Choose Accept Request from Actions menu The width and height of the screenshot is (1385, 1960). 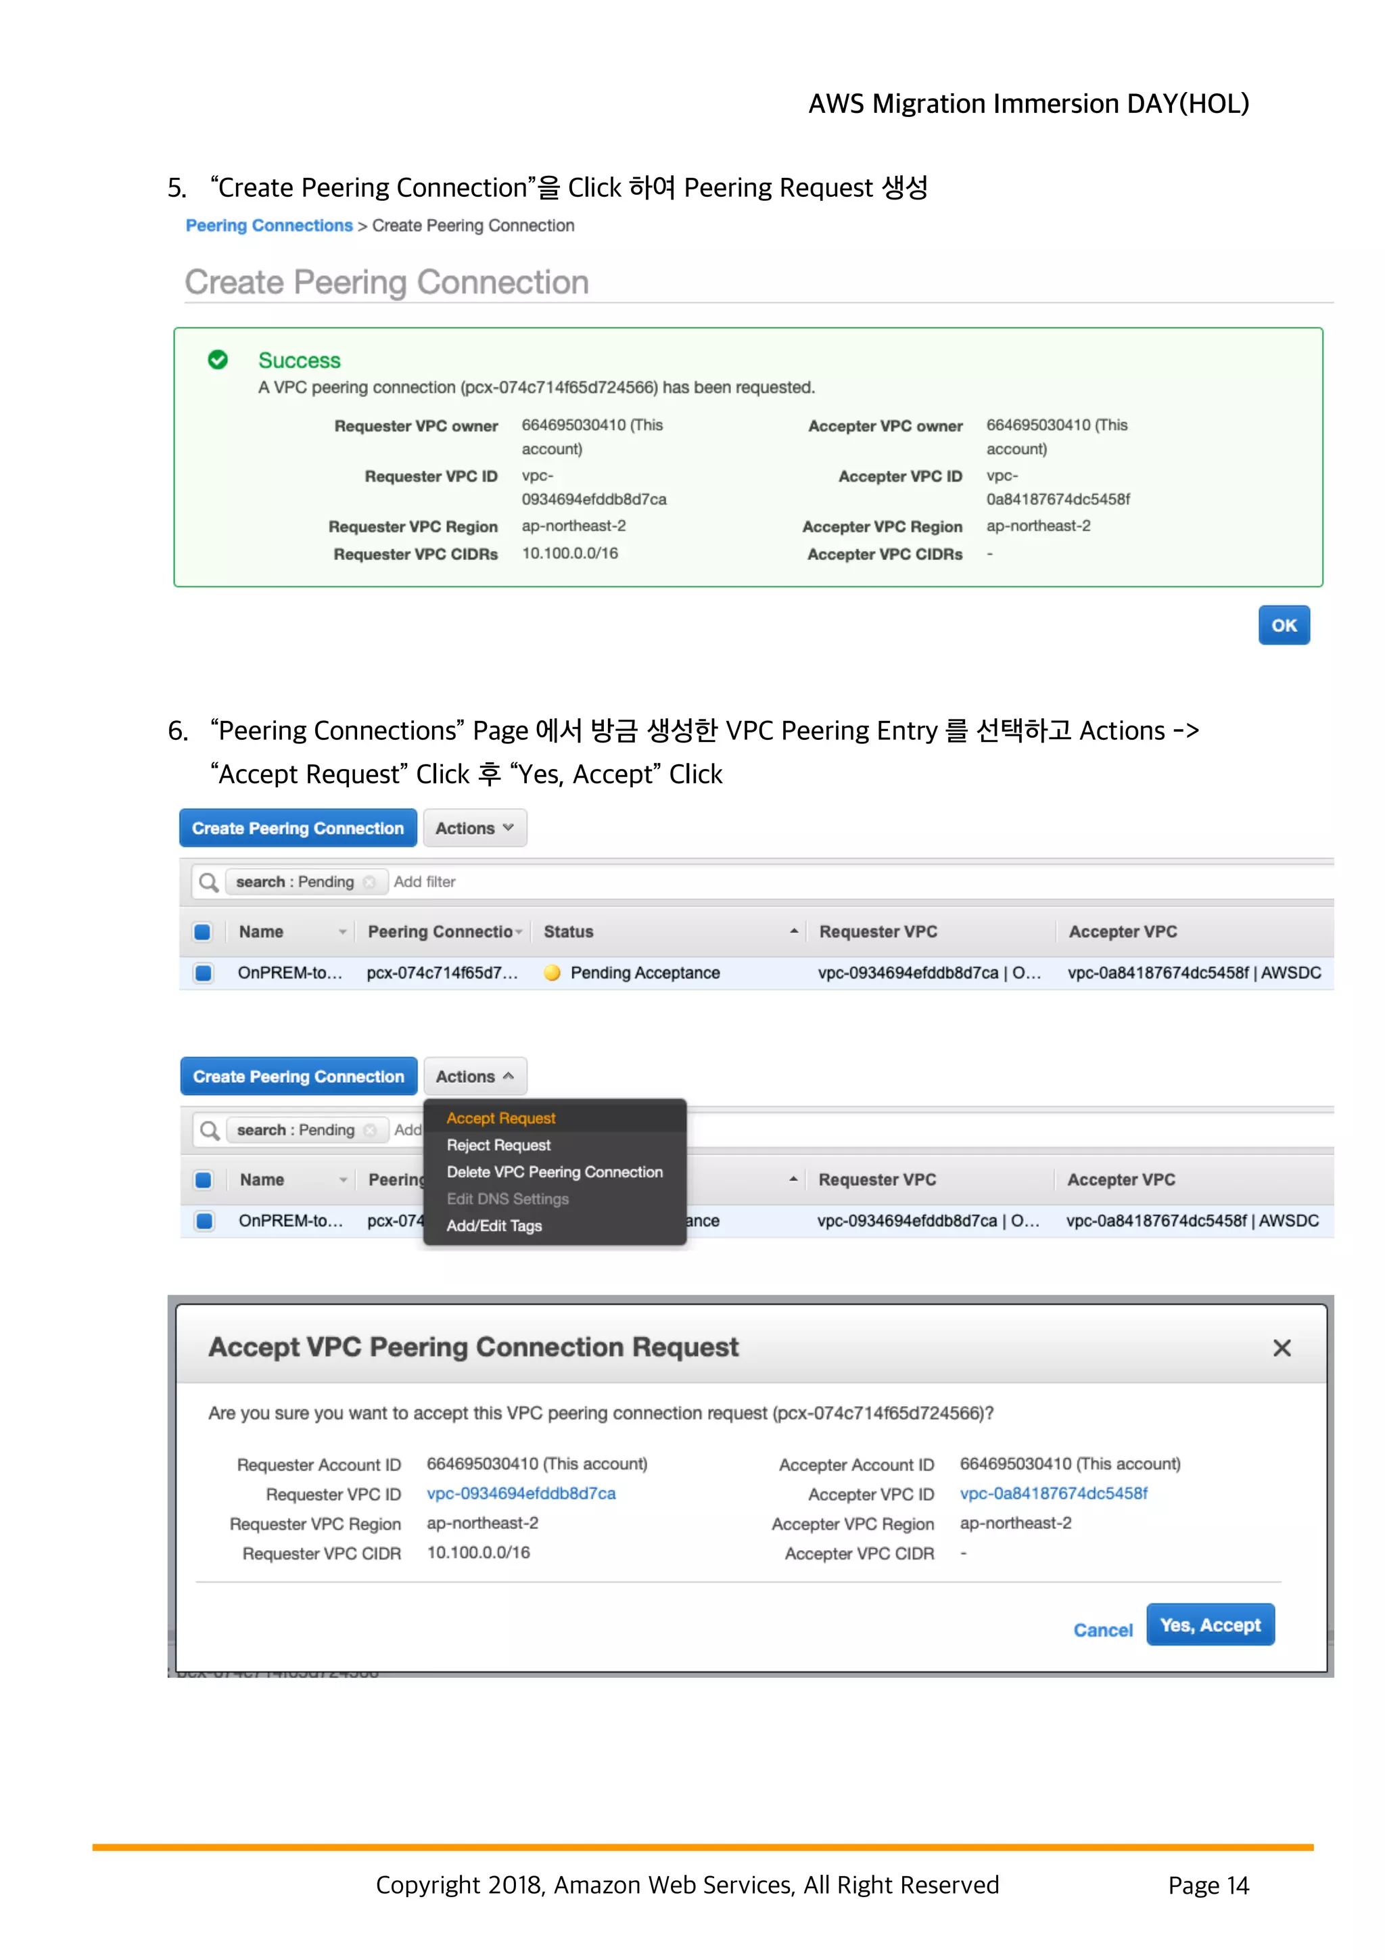[501, 1118]
